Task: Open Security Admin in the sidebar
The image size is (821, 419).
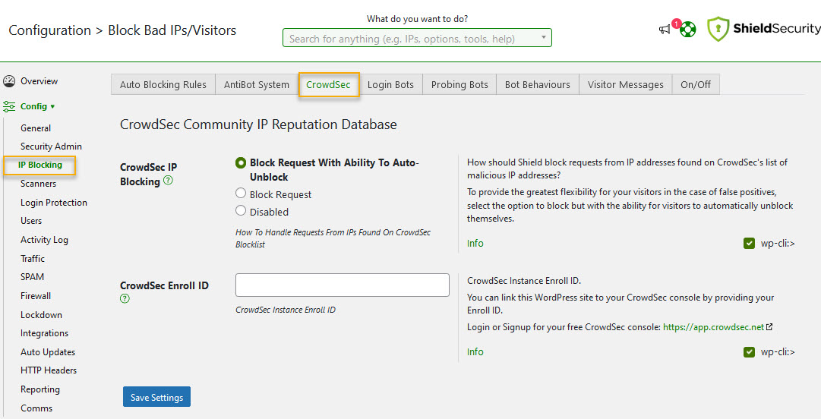Action: tap(51, 146)
